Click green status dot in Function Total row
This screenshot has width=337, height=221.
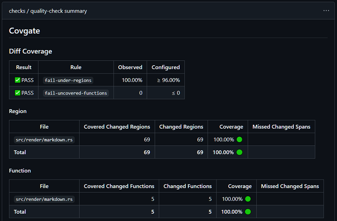(x=248, y=212)
